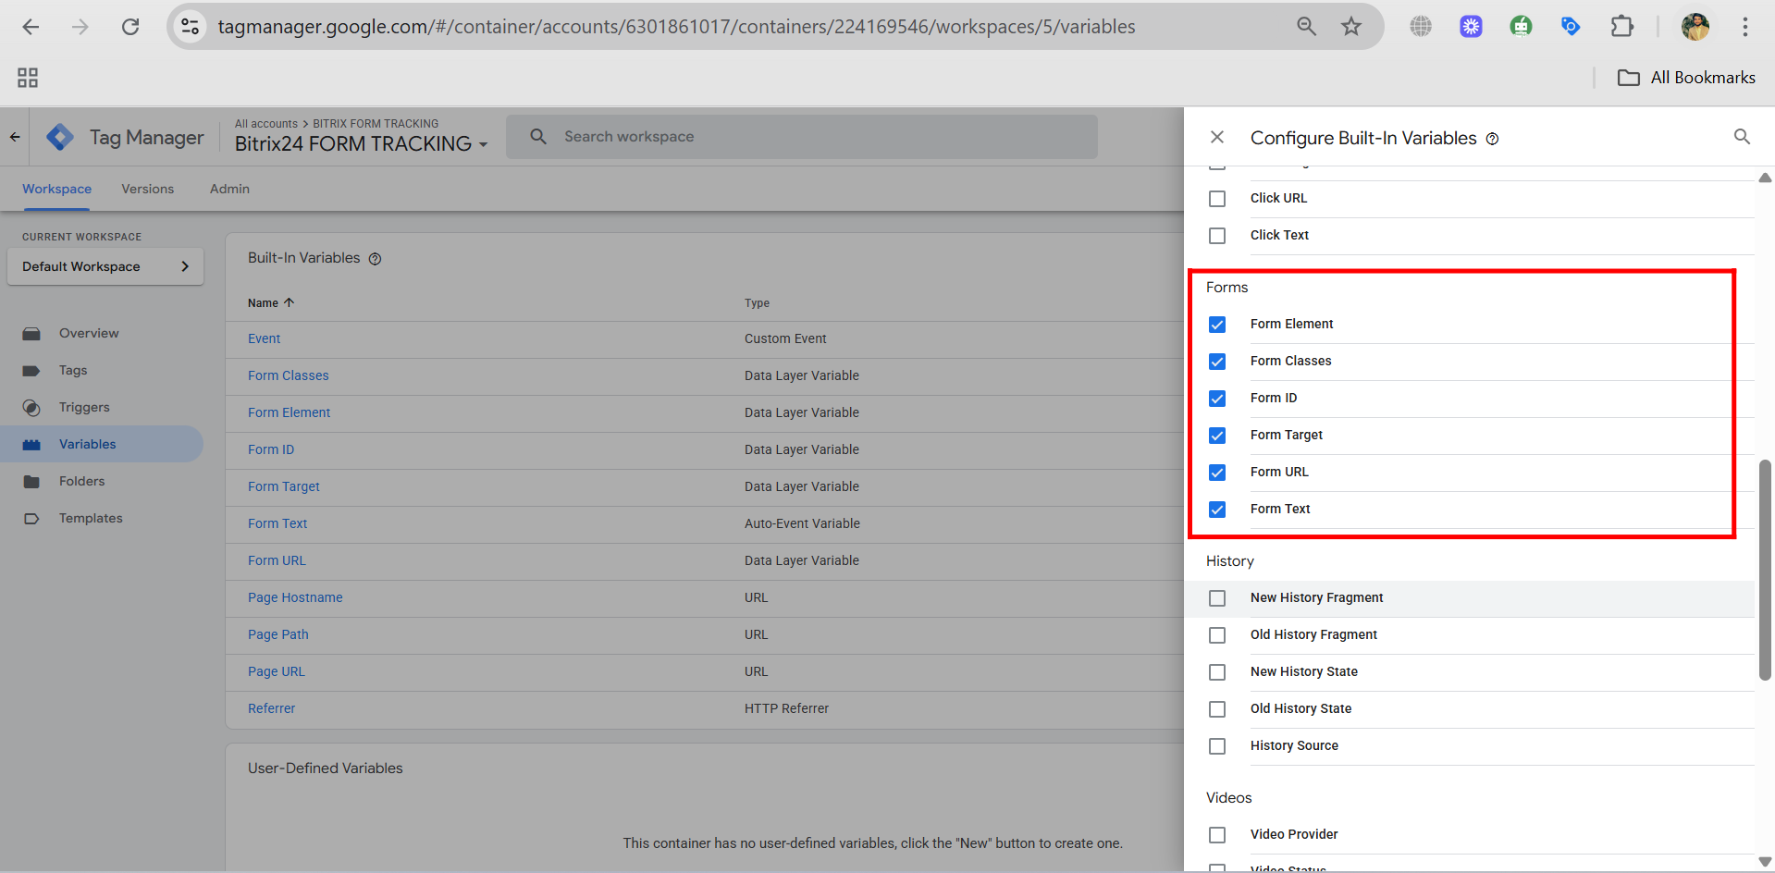Image resolution: width=1775 pixels, height=873 pixels.
Task: Open the Event variable link
Action: pos(264,338)
